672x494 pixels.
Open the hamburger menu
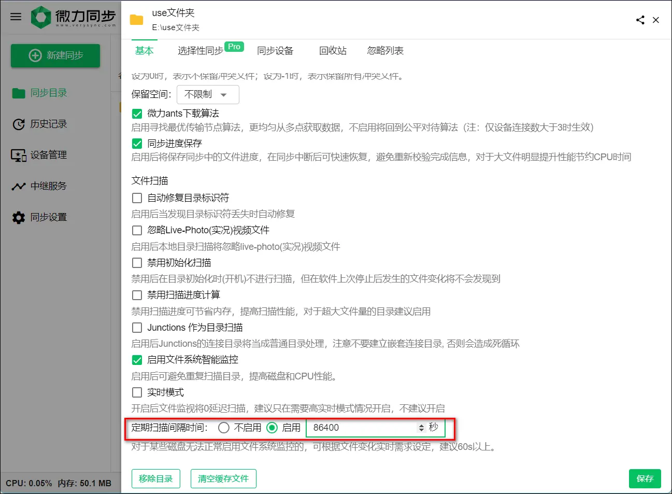(x=15, y=16)
